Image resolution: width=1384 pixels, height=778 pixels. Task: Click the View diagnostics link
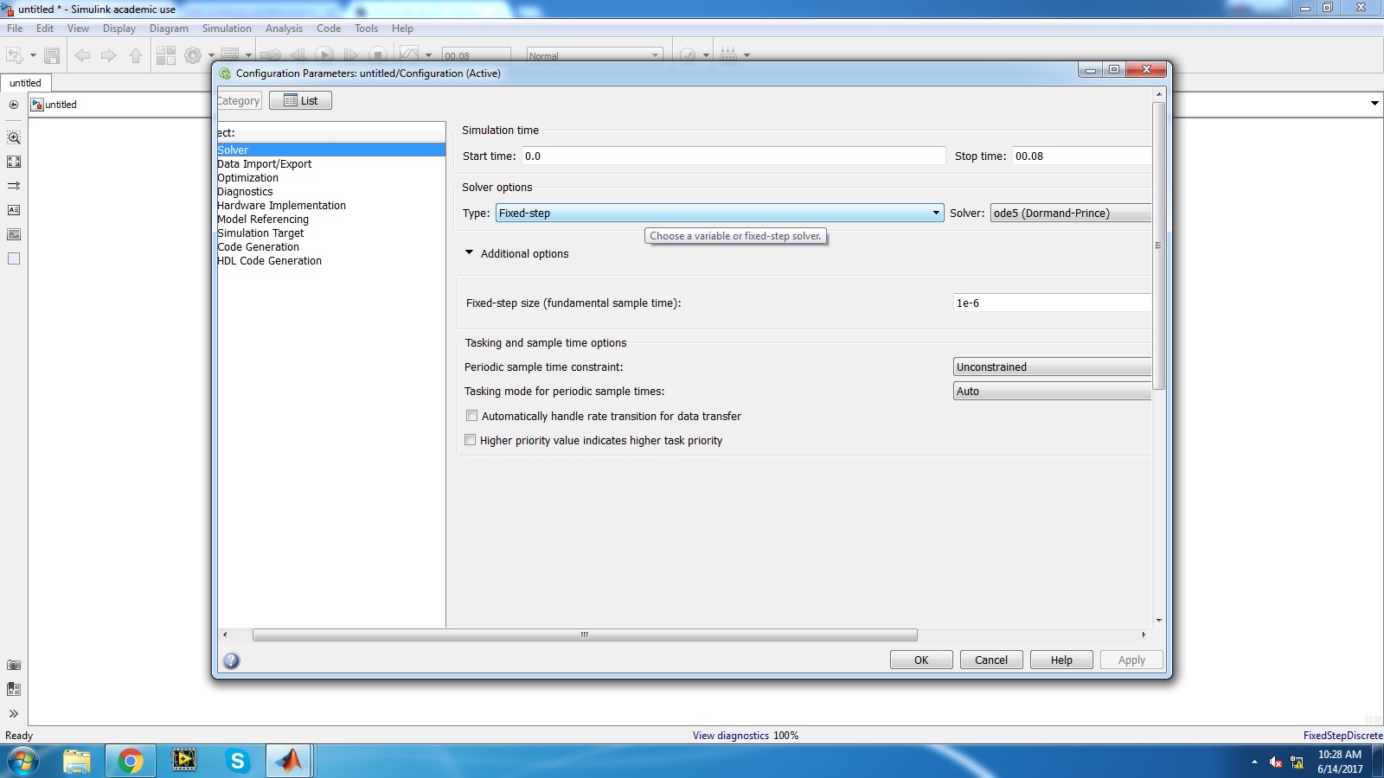731,736
